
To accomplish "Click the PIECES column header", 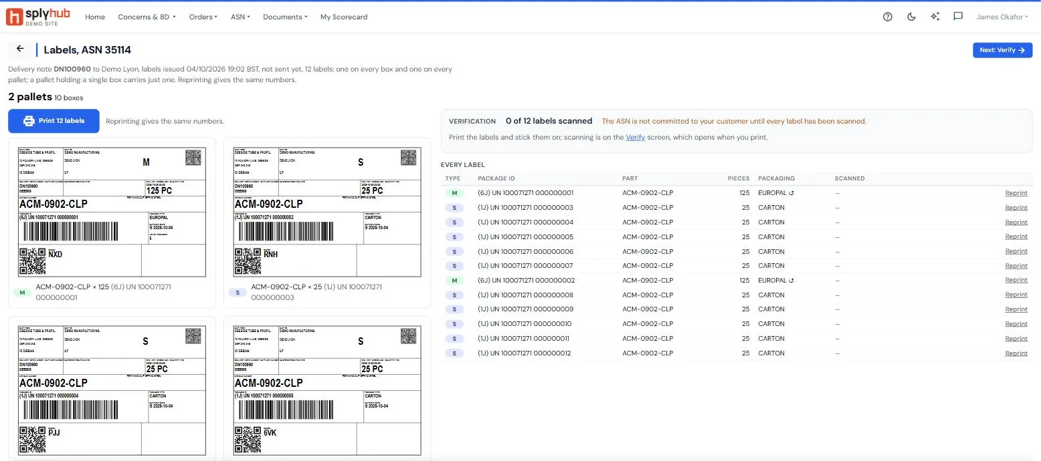I will [x=739, y=178].
